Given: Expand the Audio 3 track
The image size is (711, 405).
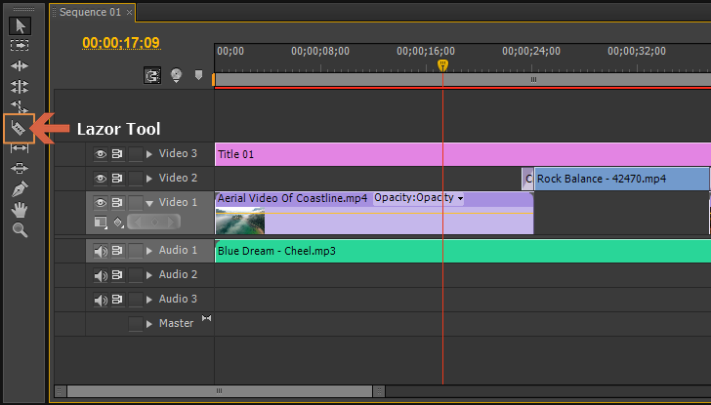Looking at the screenshot, I should tap(149, 300).
